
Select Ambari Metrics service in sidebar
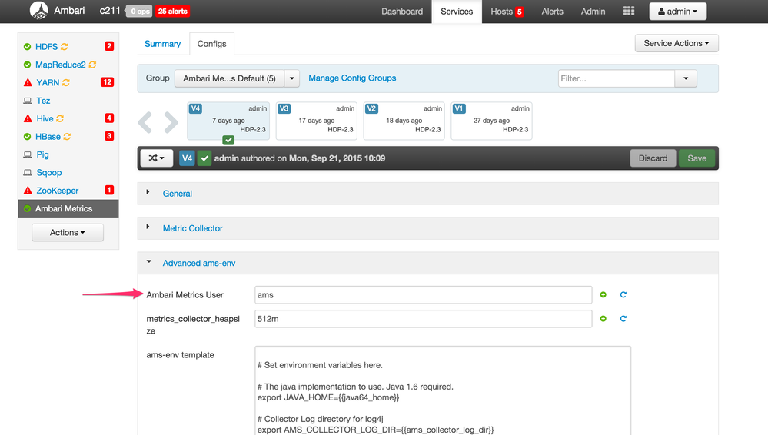click(68, 209)
